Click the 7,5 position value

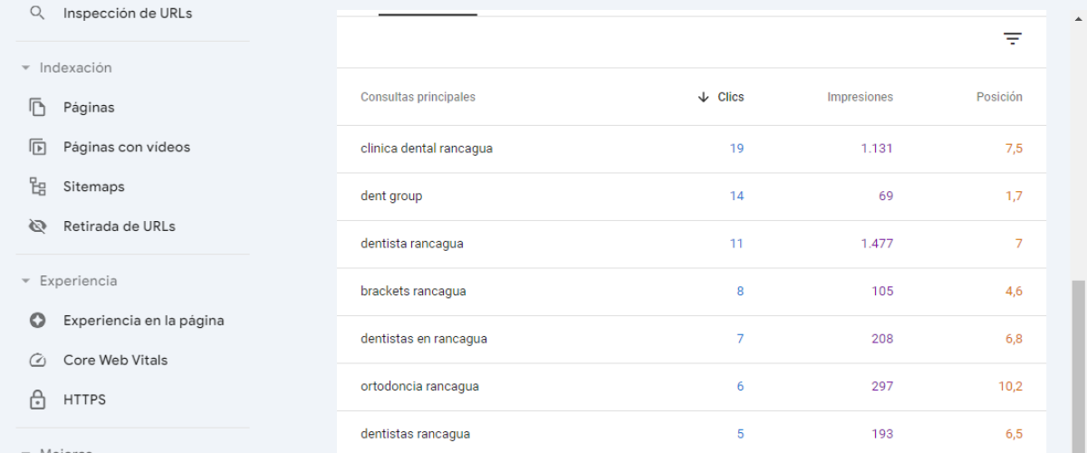coord(1014,149)
